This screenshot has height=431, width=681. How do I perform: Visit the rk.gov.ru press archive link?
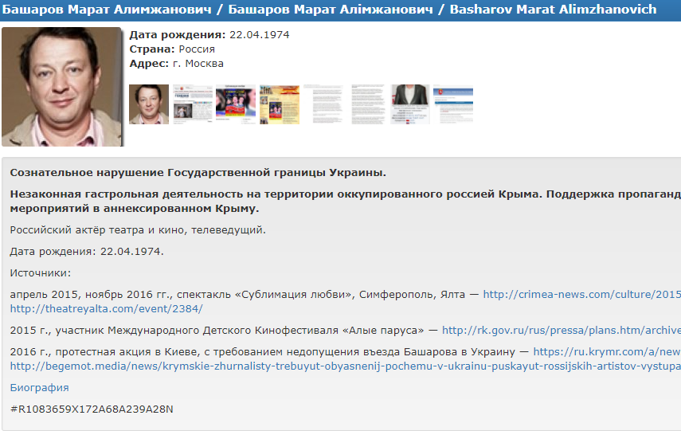561,330
